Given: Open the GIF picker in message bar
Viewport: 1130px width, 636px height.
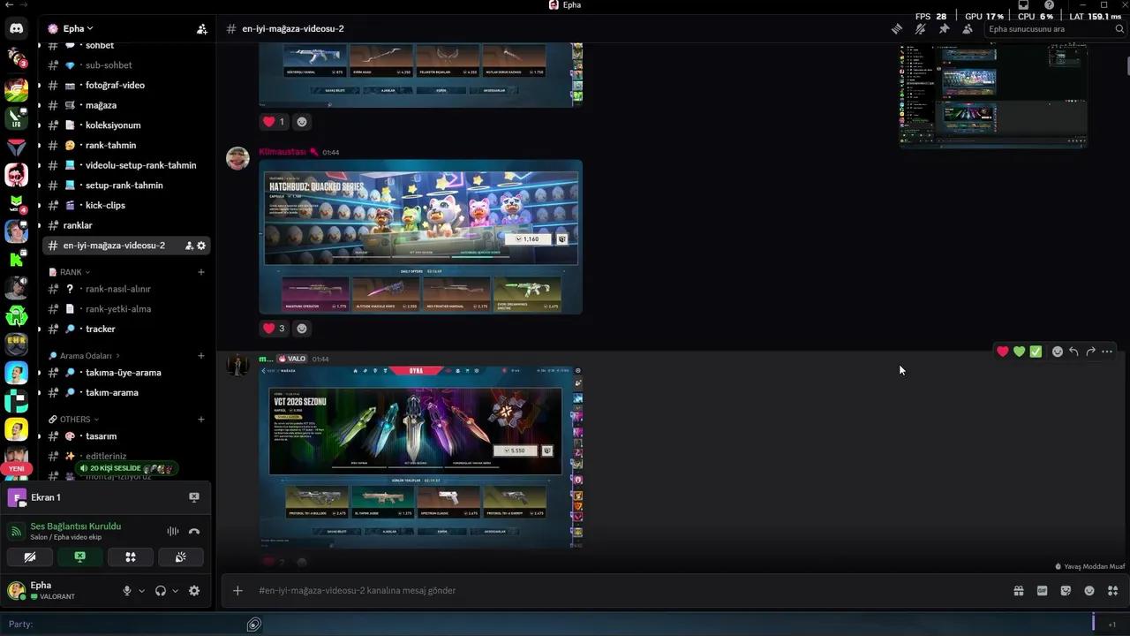Looking at the screenshot, I should tap(1042, 590).
